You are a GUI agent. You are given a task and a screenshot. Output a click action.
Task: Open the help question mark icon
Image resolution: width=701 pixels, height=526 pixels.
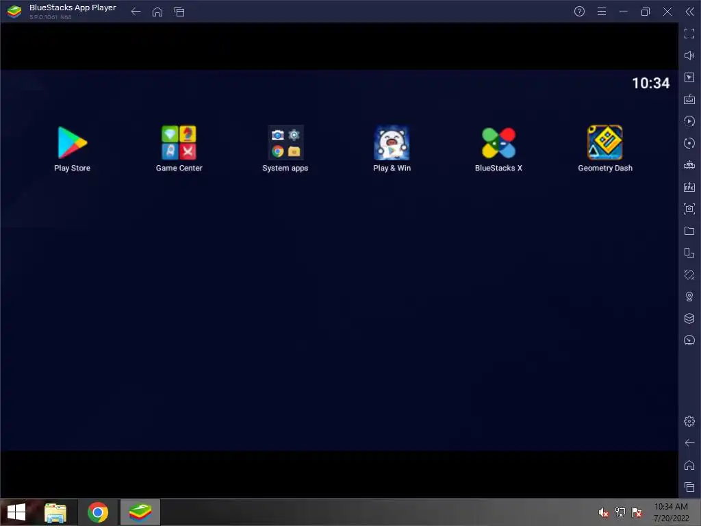click(x=579, y=12)
